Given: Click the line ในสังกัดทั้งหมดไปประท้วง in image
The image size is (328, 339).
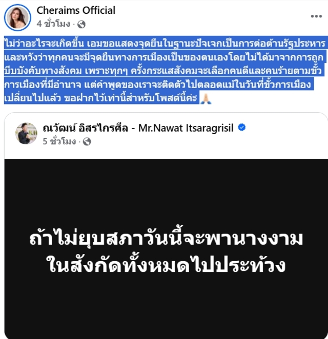Looking at the screenshot, I should tap(166, 264).
